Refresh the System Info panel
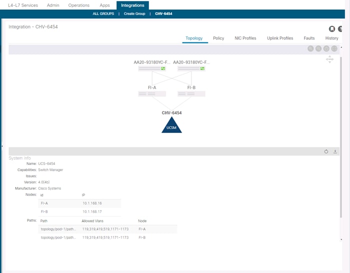The image size is (350, 273). coord(326,151)
